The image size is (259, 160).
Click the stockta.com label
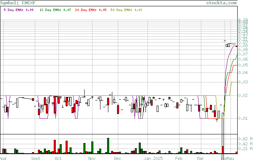[x=221, y=3]
